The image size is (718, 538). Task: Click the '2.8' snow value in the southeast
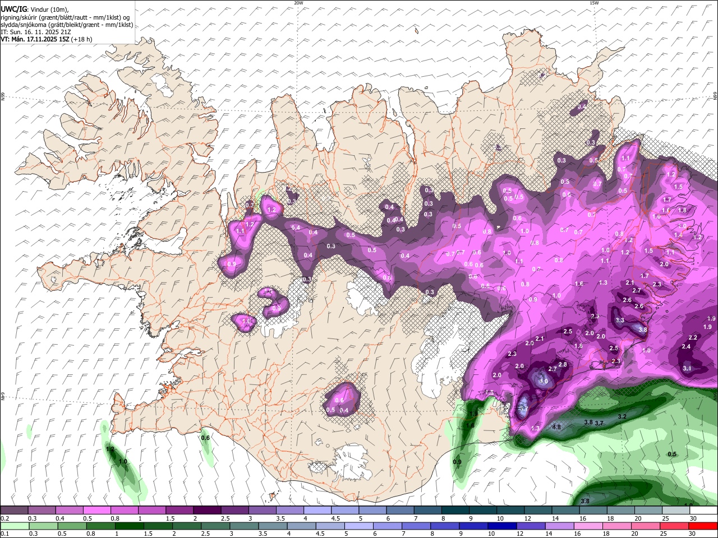[x=563, y=365]
